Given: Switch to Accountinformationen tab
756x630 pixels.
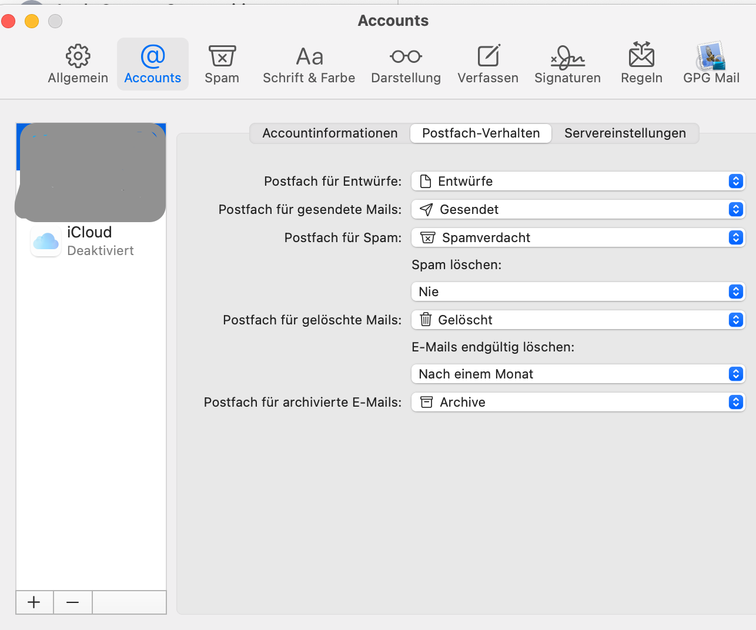Looking at the screenshot, I should (330, 133).
